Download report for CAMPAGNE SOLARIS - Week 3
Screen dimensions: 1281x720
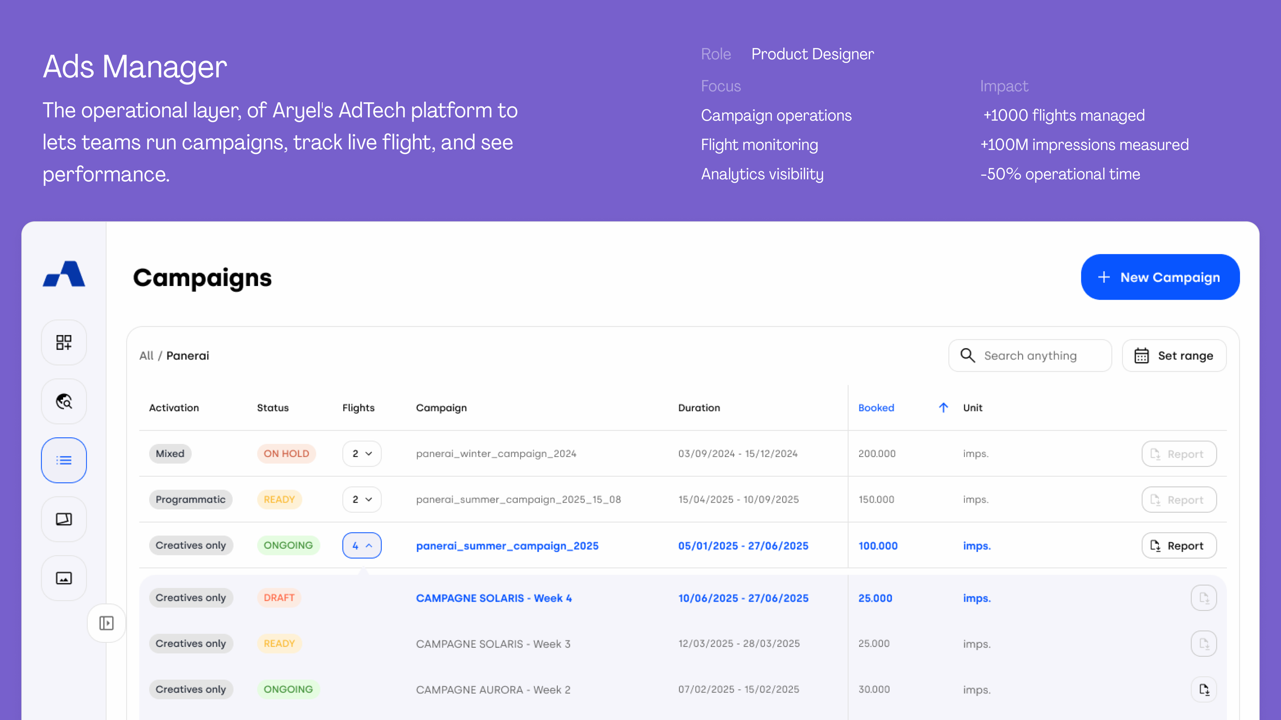(1204, 643)
